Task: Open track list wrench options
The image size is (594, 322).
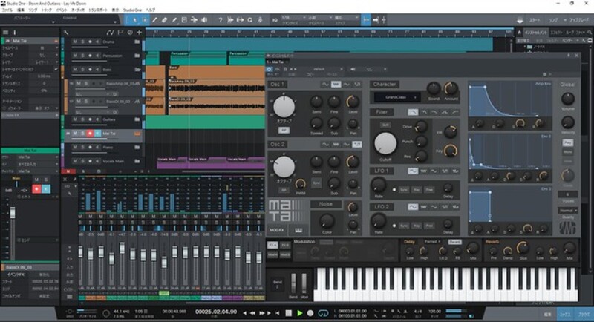Action: [66, 33]
